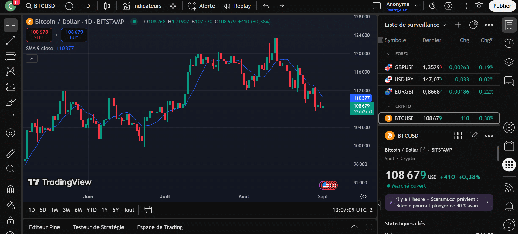Pick the ruler measure tool
Screen dimensions: 518x234
11,153
